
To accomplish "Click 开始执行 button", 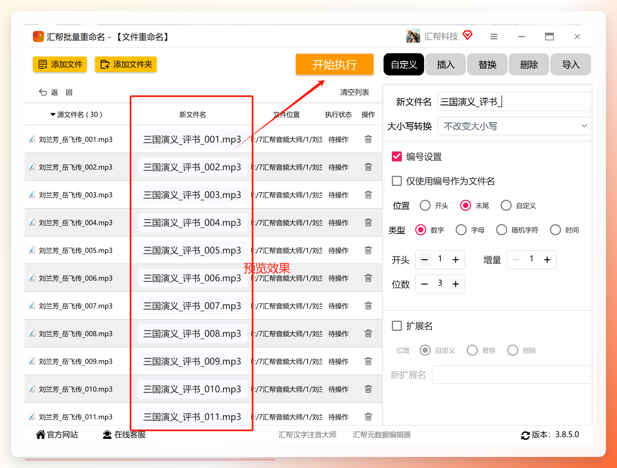I will coord(334,64).
